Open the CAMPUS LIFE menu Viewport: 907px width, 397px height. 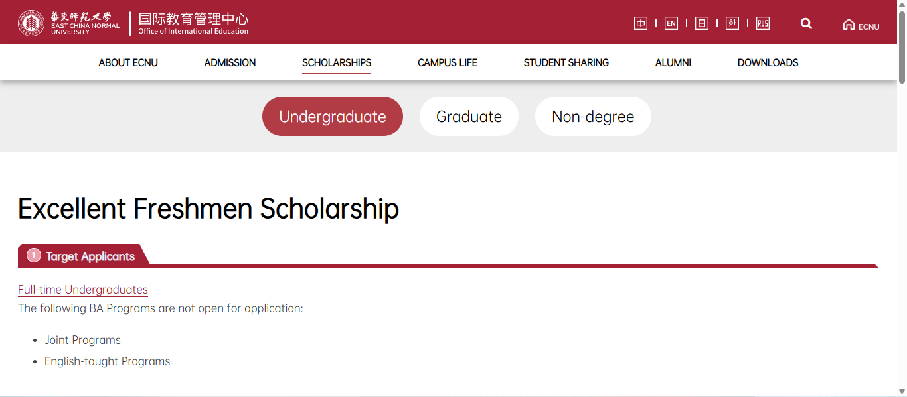tap(447, 62)
